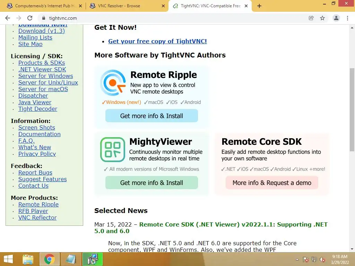
Task: Open File Explorer from taskbar
Action: pyautogui.click(x=28, y=259)
